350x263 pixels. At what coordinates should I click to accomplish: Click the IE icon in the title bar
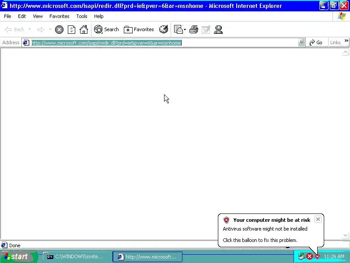(x=4, y=5)
